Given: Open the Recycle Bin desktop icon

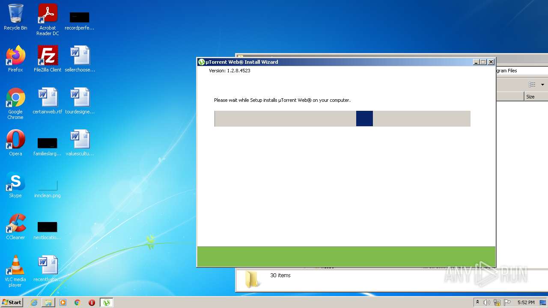Looking at the screenshot, I should click(15, 17).
